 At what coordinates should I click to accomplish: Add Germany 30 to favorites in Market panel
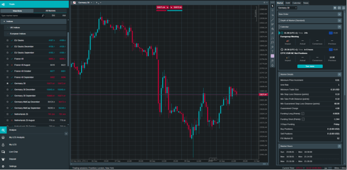coord(335,8)
